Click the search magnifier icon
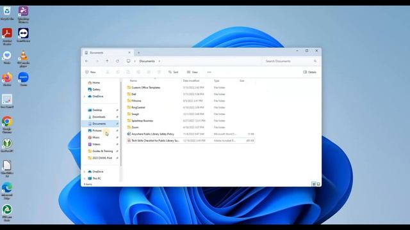Image resolution: width=410 pixels, height=230 pixels. pyautogui.click(x=315, y=61)
